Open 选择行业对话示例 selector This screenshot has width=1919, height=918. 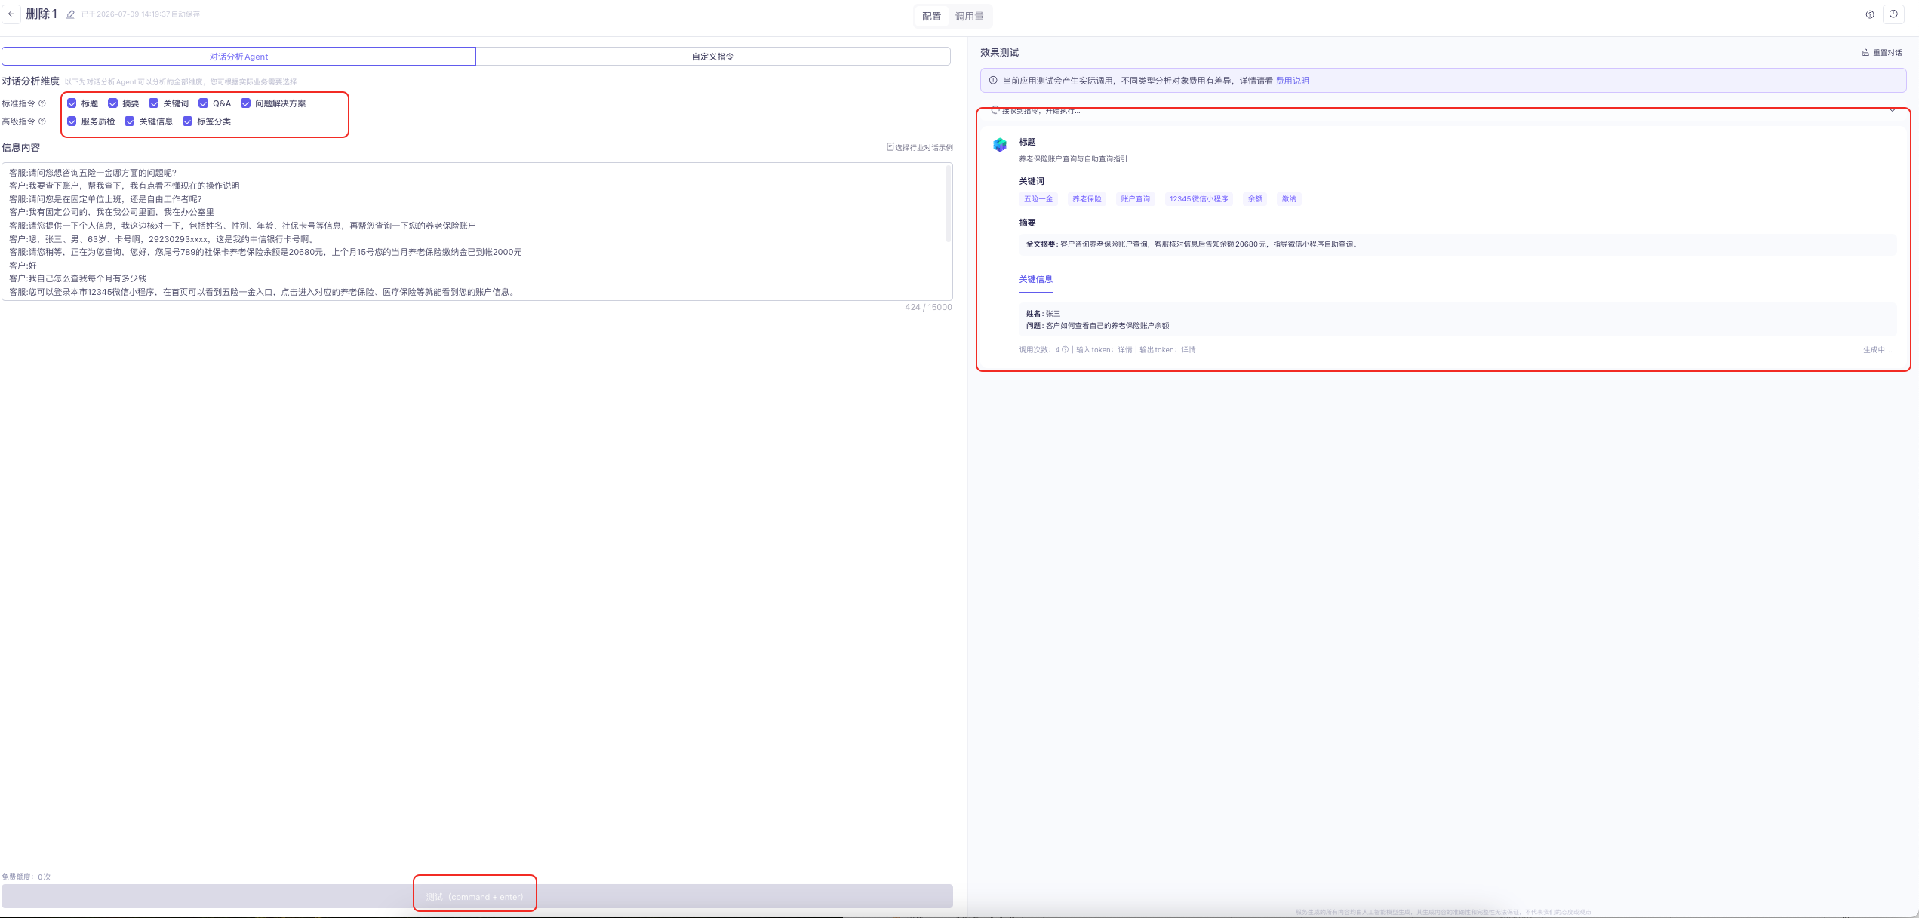pos(920,148)
